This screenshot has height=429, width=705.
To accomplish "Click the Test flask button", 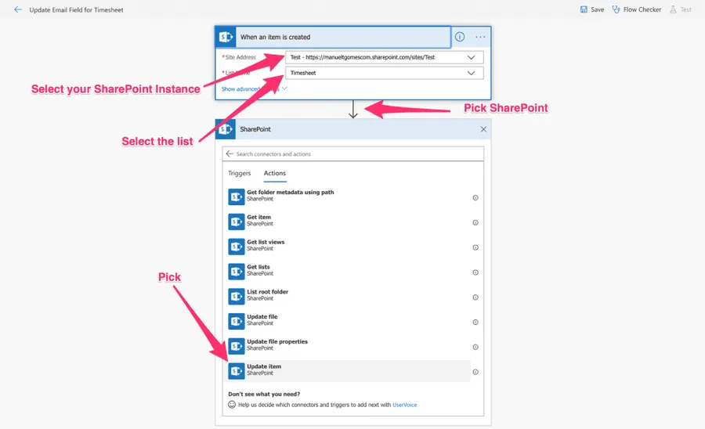I will (x=681, y=10).
